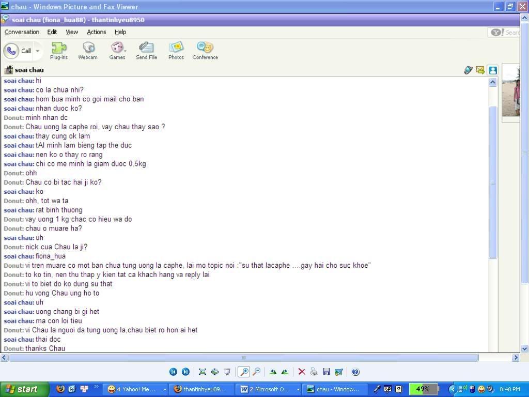This screenshot has height=397, width=529.
Task: Toggle the display image contact icon
Action: click(493, 70)
